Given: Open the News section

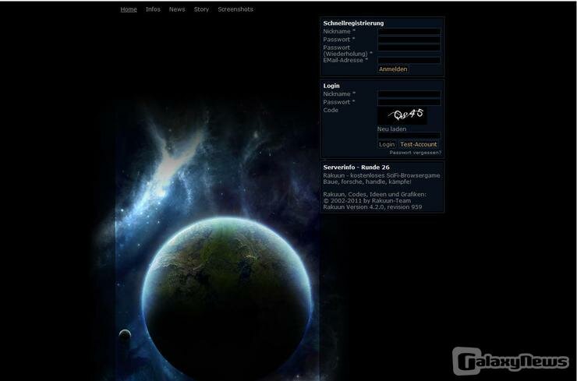Looking at the screenshot, I should click(177, 9).
